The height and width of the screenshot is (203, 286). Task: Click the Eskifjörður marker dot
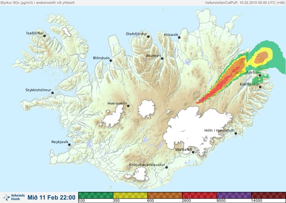click(x=260, y=87)
